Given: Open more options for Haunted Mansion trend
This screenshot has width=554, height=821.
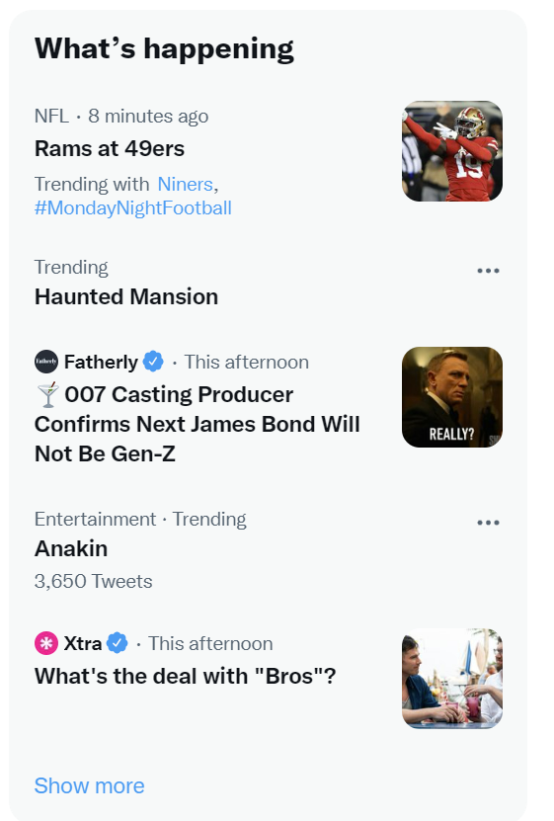Looking at the screenshot, I should 488,271.
